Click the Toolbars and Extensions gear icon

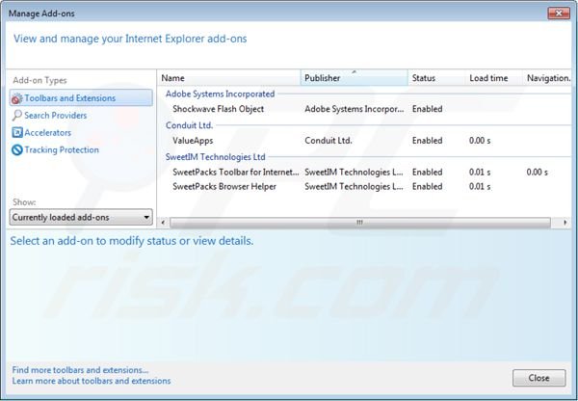tap(16, 98)
